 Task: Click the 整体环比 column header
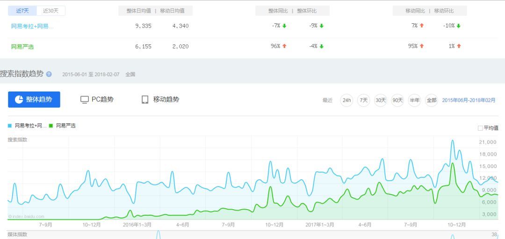coord(307,11)
